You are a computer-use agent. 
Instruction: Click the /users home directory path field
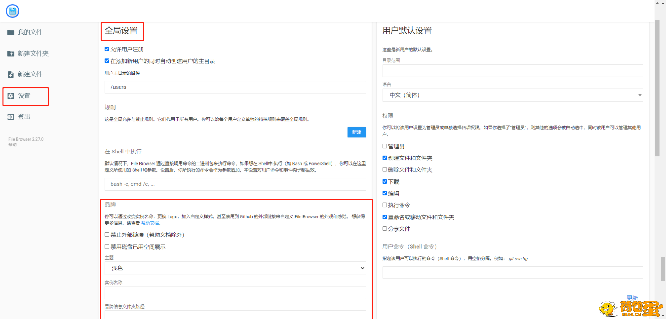235,87
